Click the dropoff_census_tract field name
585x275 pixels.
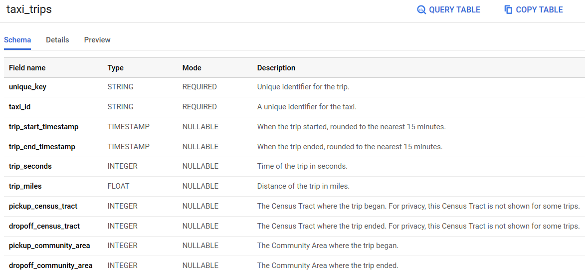click(x=44, y=226)
